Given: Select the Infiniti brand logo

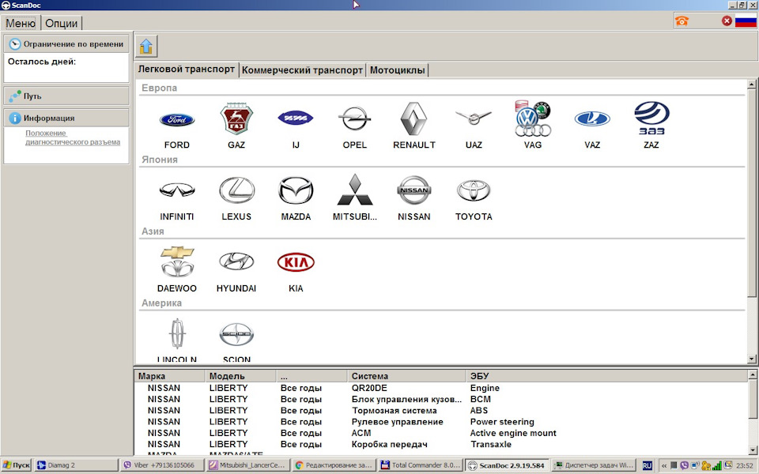Looking at the screenshot, I should 176,190.
